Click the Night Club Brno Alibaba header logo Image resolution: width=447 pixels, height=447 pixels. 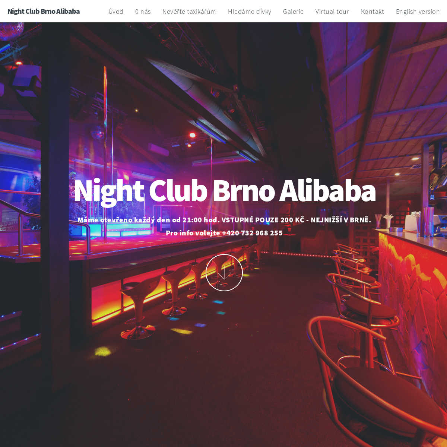click(x=44, y=12)
